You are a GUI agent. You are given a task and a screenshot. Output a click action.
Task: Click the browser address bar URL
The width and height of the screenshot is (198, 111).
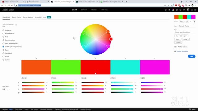point(30,6)
